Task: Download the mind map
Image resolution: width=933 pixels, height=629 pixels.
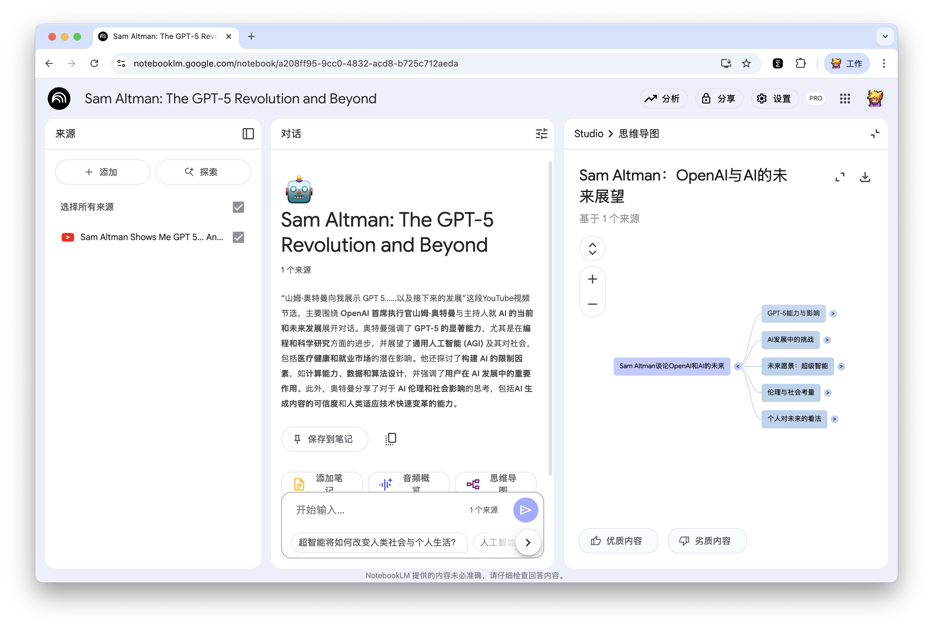Action: (x=865, y=177)
